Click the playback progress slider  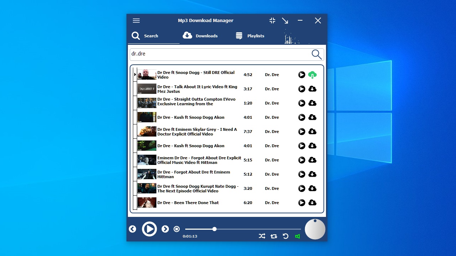click(x=243, y=229)
